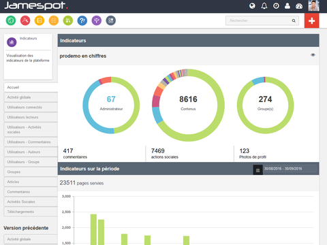Viewport: 327px width, 245px height.
Task: Open Utilisateurs lecteurs
Action: [x=31, y=117]
